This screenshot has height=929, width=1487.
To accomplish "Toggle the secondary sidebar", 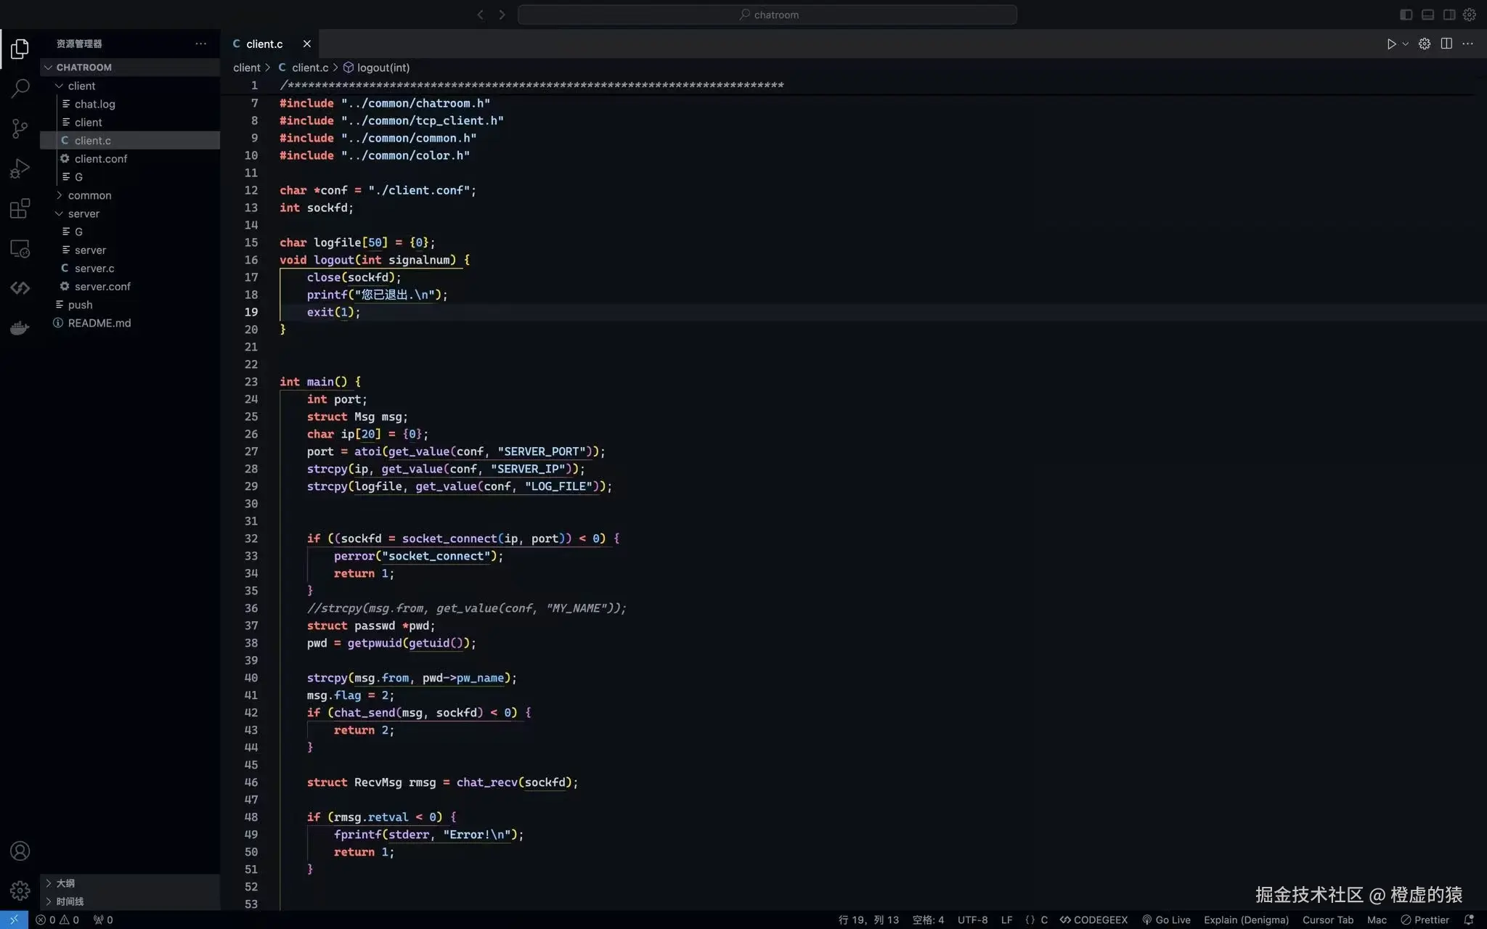I will coord(1449,14).
